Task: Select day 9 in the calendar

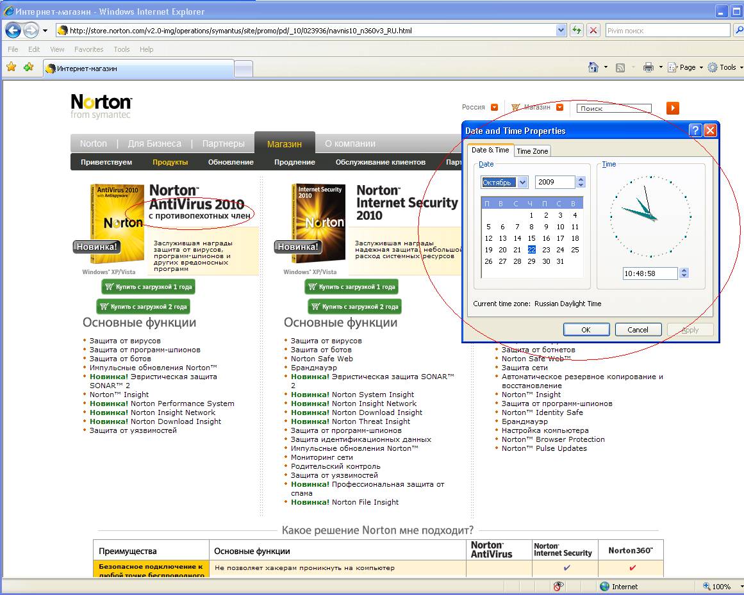Action: [546, 227]
